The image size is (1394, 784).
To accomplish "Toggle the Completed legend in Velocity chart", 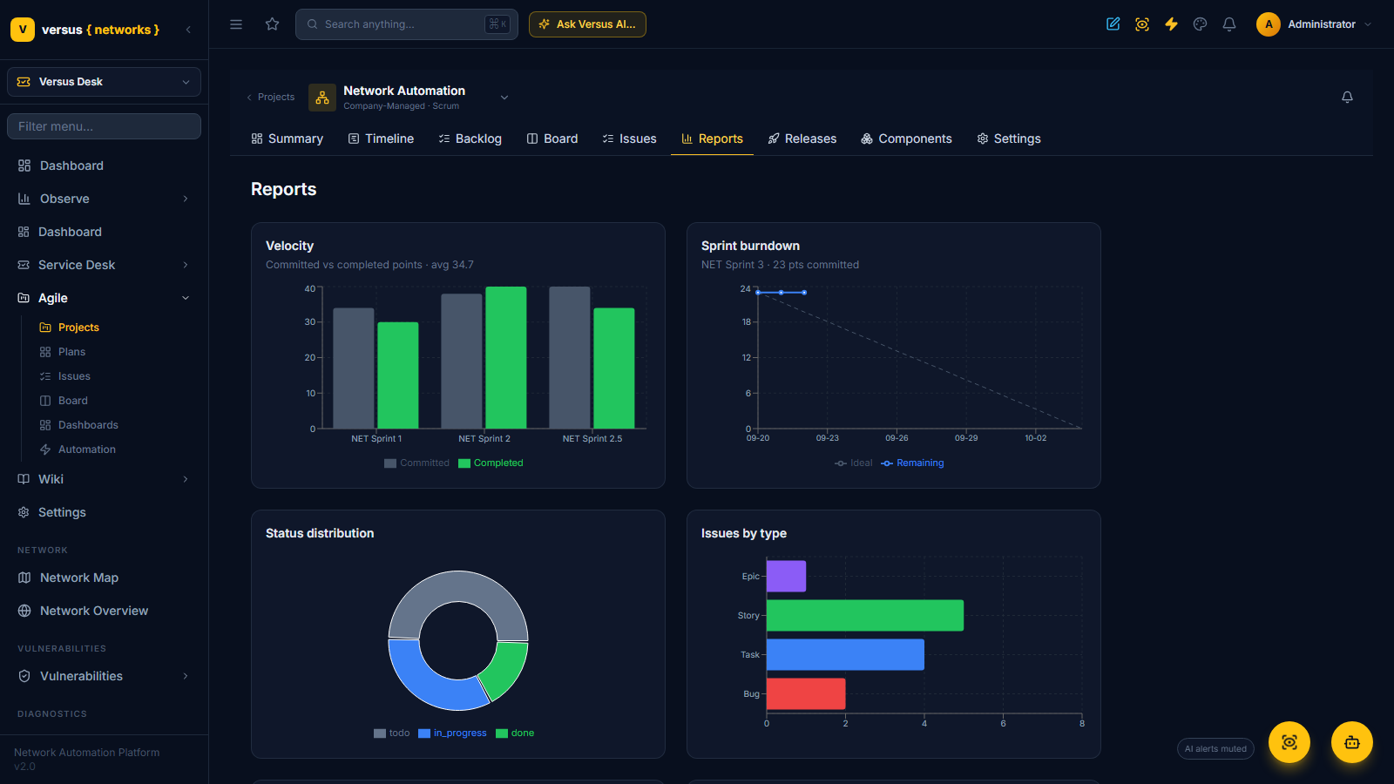I will click(491, 463).
